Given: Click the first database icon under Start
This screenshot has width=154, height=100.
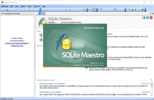Looking at the screenshot, I should 41,35.
